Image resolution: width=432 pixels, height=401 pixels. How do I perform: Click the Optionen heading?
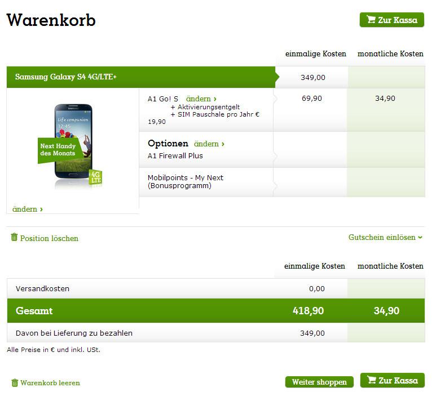[x=168, y=144]
